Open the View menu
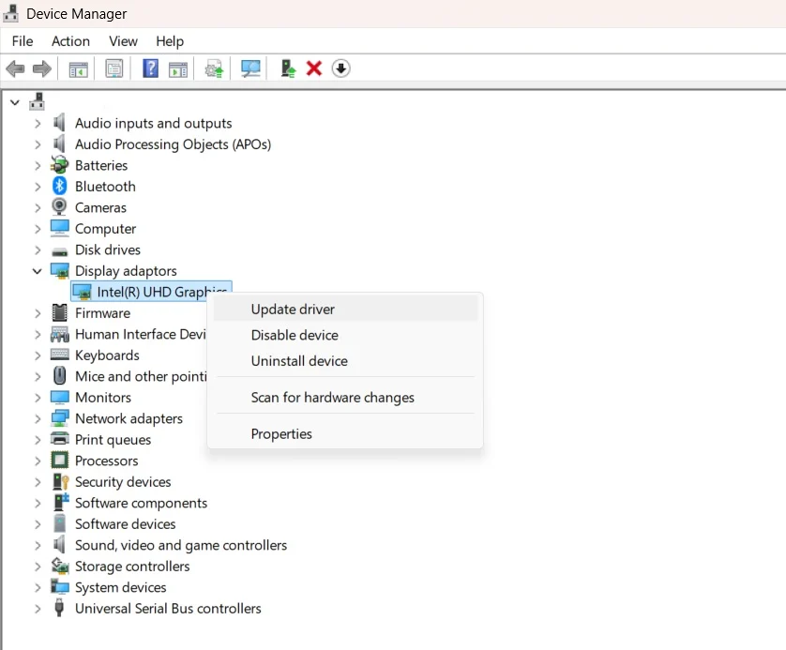Viewport: 786px width, 650px height. [x=123, y=41]
